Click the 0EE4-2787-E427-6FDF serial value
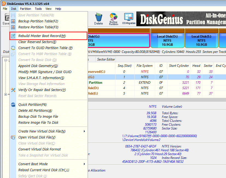This screenshot has height=178, width=226. click(141, 146)
